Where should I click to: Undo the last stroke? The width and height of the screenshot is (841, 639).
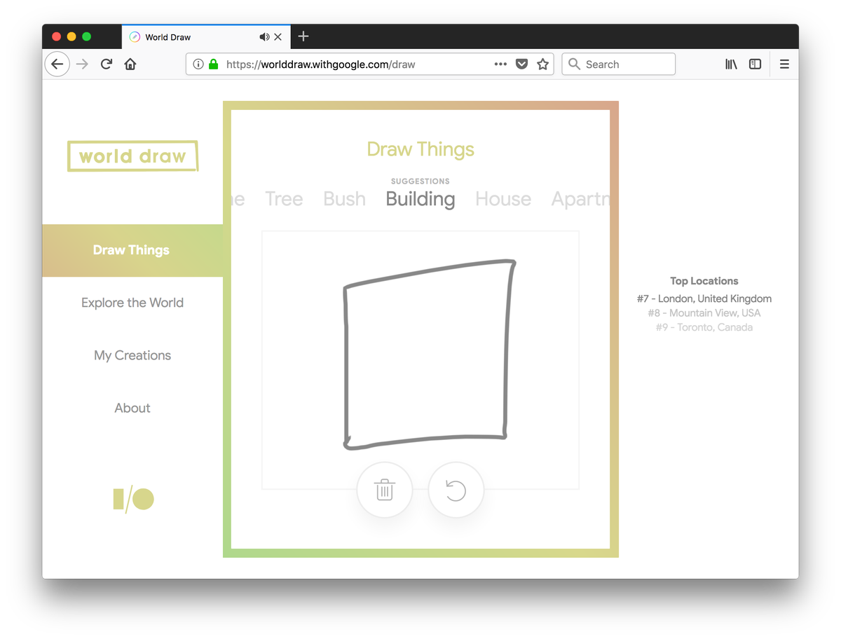[456, 490]
